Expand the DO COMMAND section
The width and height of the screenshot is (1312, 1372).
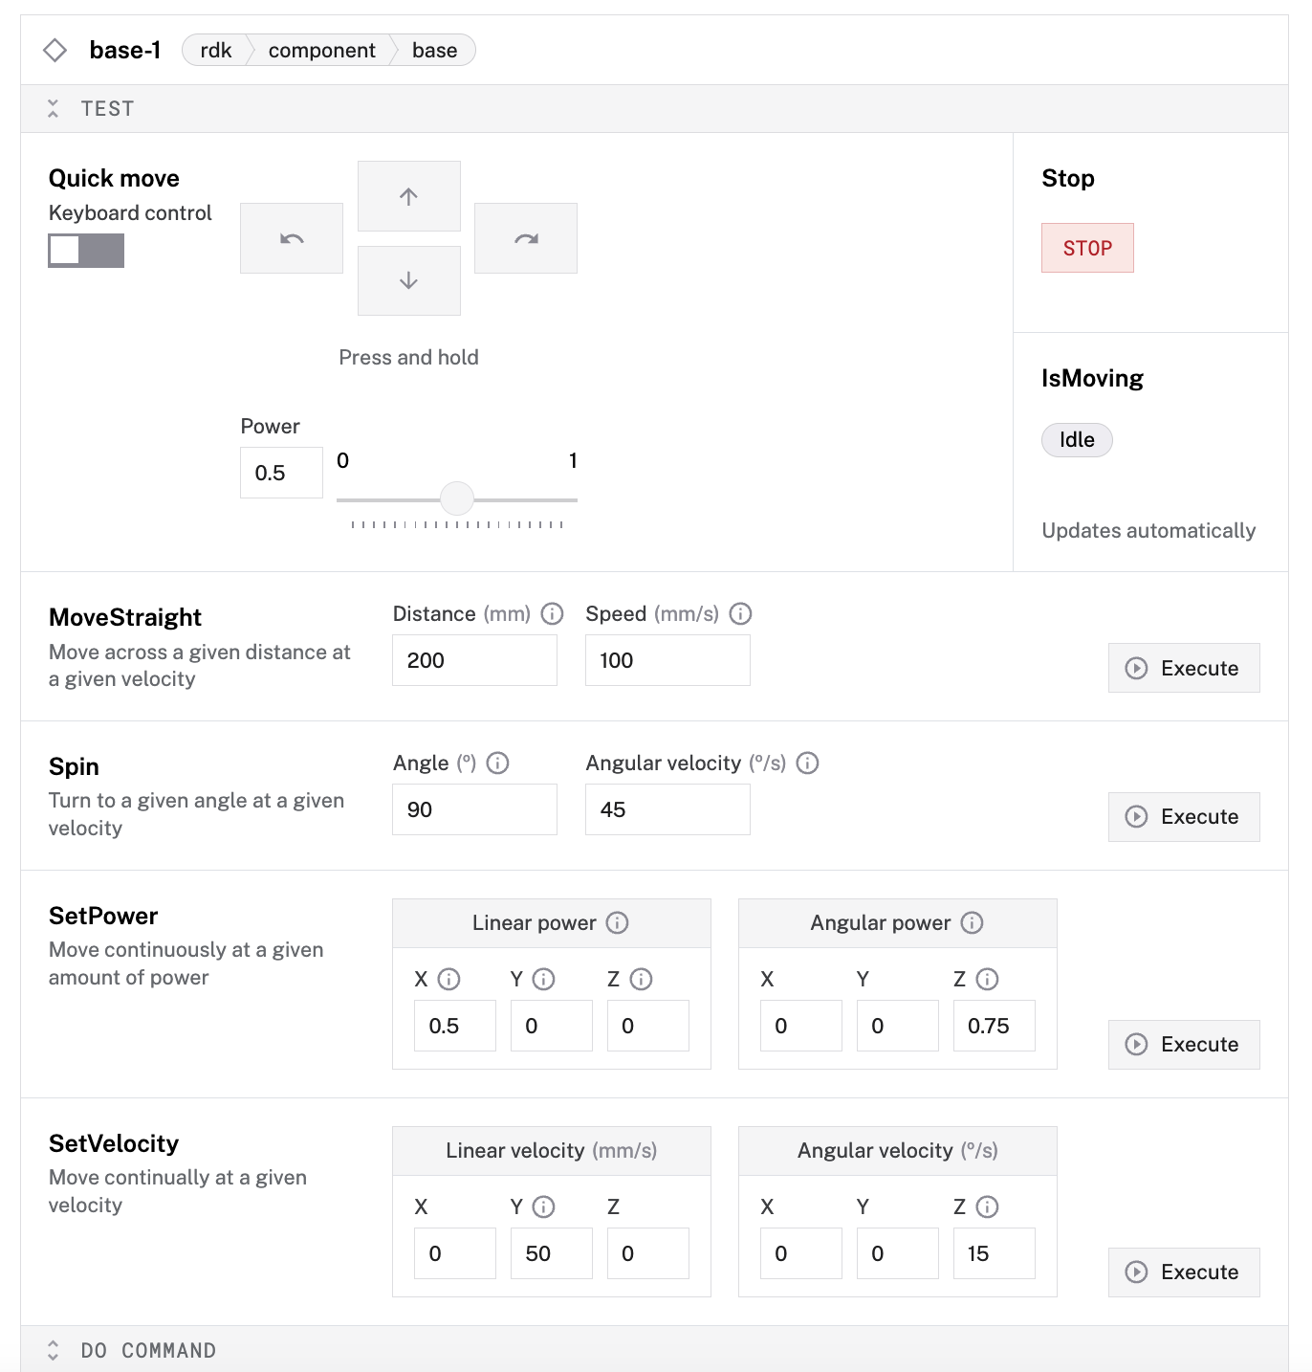(55, 1350)
